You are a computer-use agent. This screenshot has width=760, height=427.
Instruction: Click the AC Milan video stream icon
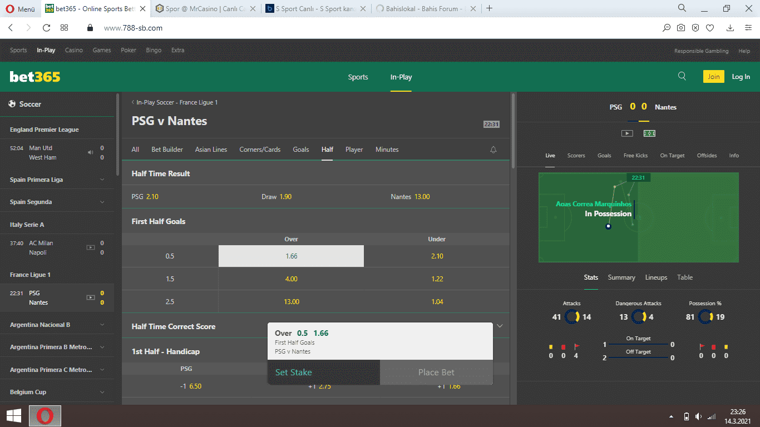point(90,247)
